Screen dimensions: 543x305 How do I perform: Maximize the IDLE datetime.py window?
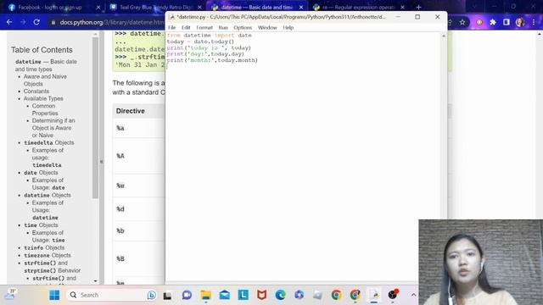point(417,17)
